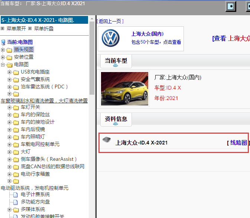Screen dimensions: 250x218
Task: Click the gray chip icon beside 上海大众-ID.4 X-2021
Action: pyautogui.click(x=107, y=140)
